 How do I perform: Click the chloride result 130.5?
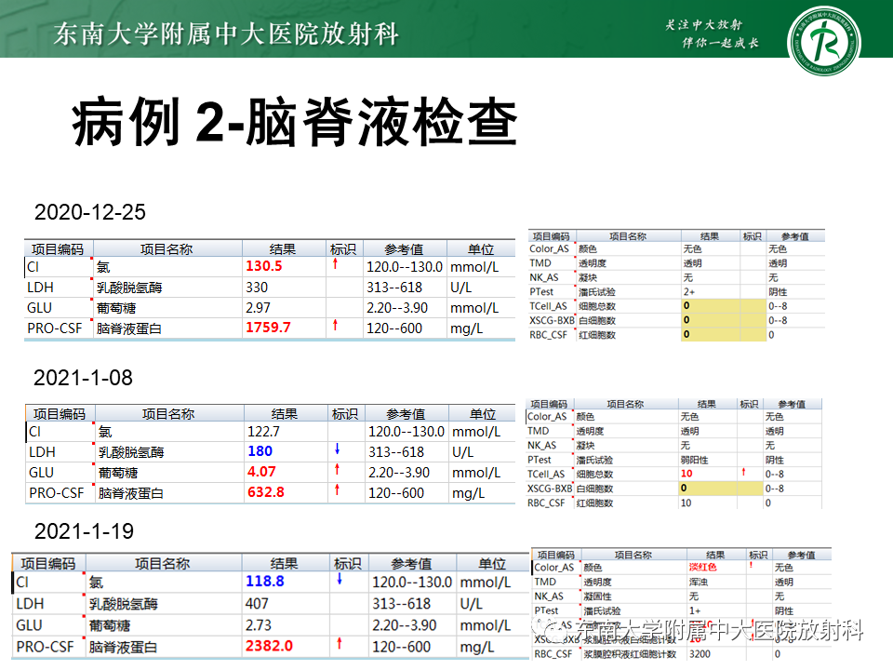tap(263, 266)
